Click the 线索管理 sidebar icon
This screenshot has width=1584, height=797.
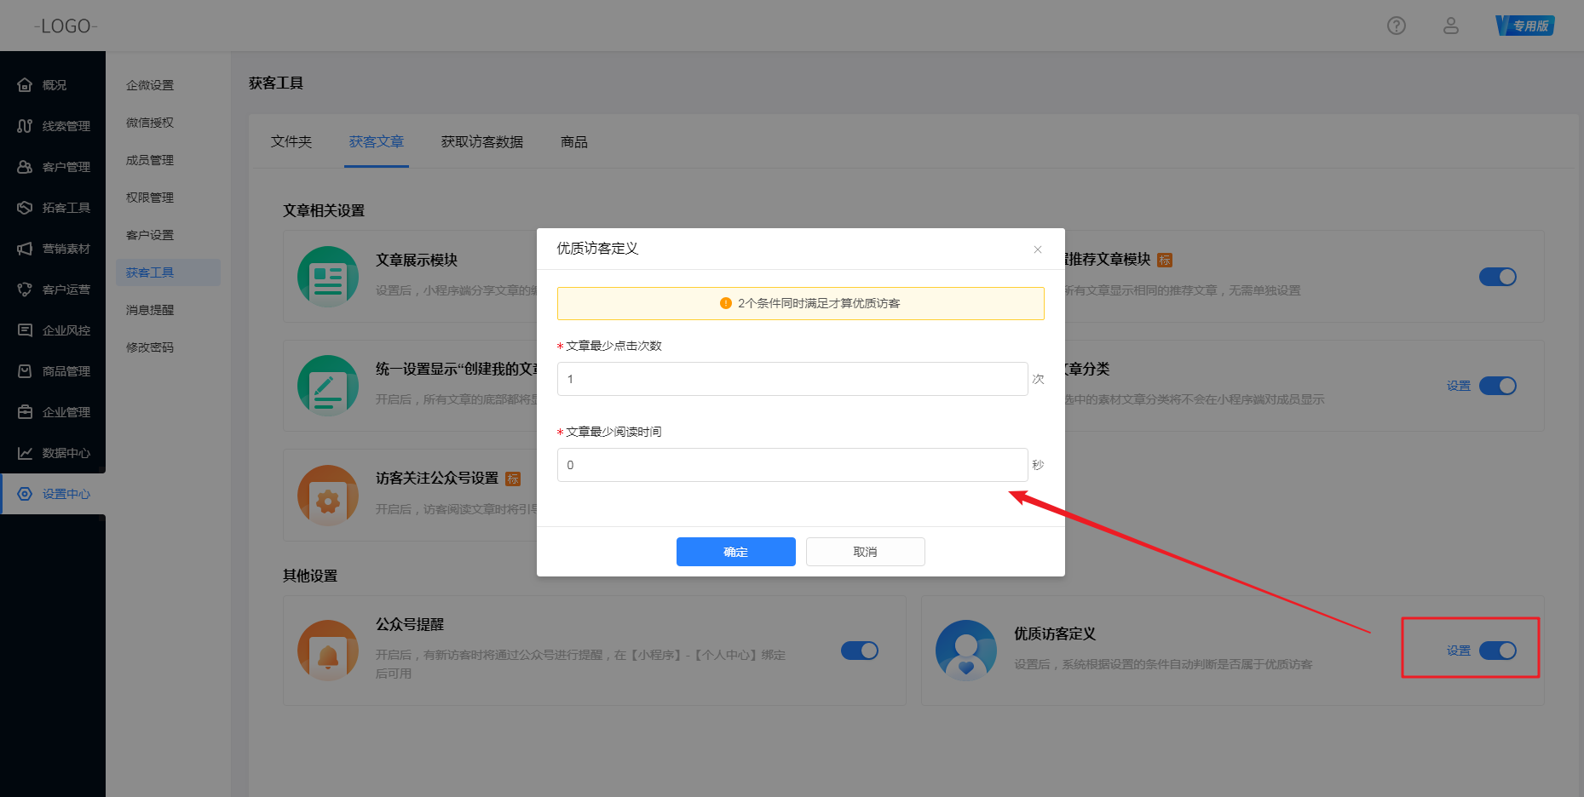click(25, 126)
